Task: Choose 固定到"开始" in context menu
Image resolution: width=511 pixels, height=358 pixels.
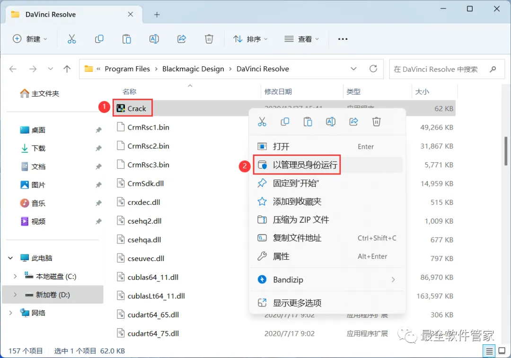Action: click(327, 183)
